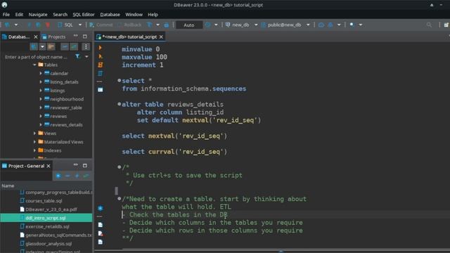Viewport: 450px width, 253px height.
Task: Execute SQL statement with the orange arrow
Action: pyautogui.click(x=100, y=48)
